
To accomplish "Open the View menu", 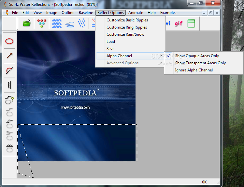I will 37,13.
